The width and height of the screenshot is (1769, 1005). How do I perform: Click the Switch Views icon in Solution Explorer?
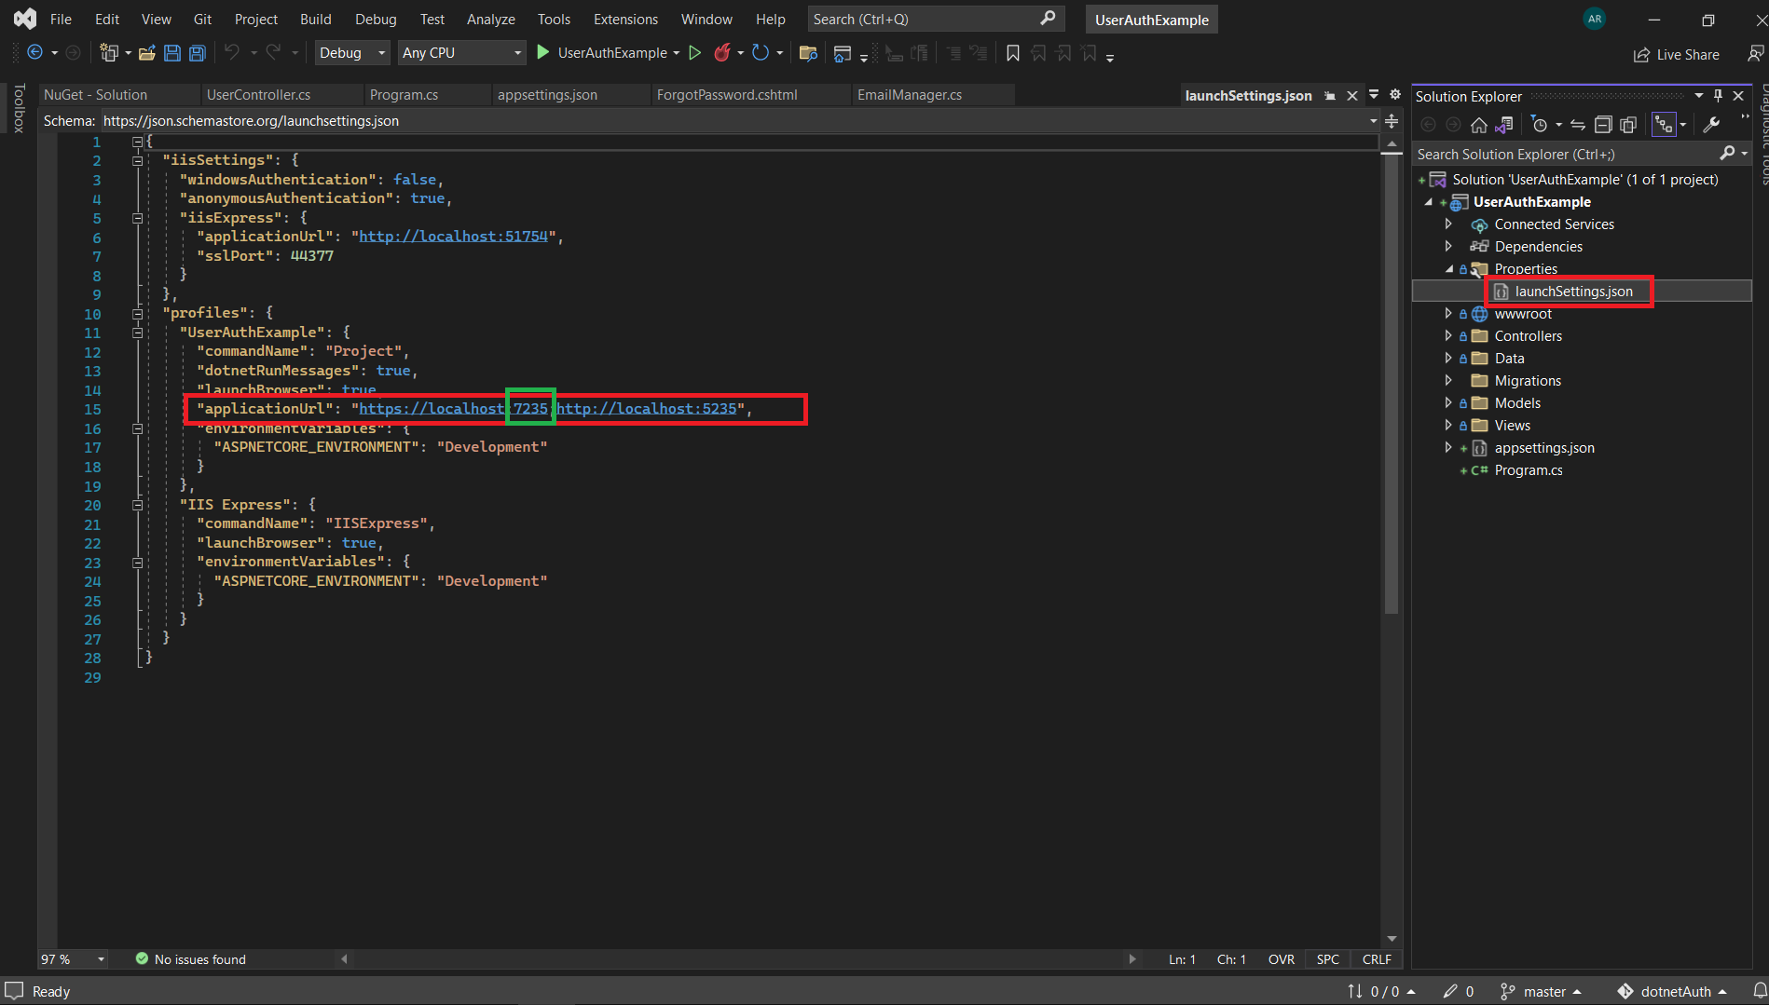pos(1503,125)
